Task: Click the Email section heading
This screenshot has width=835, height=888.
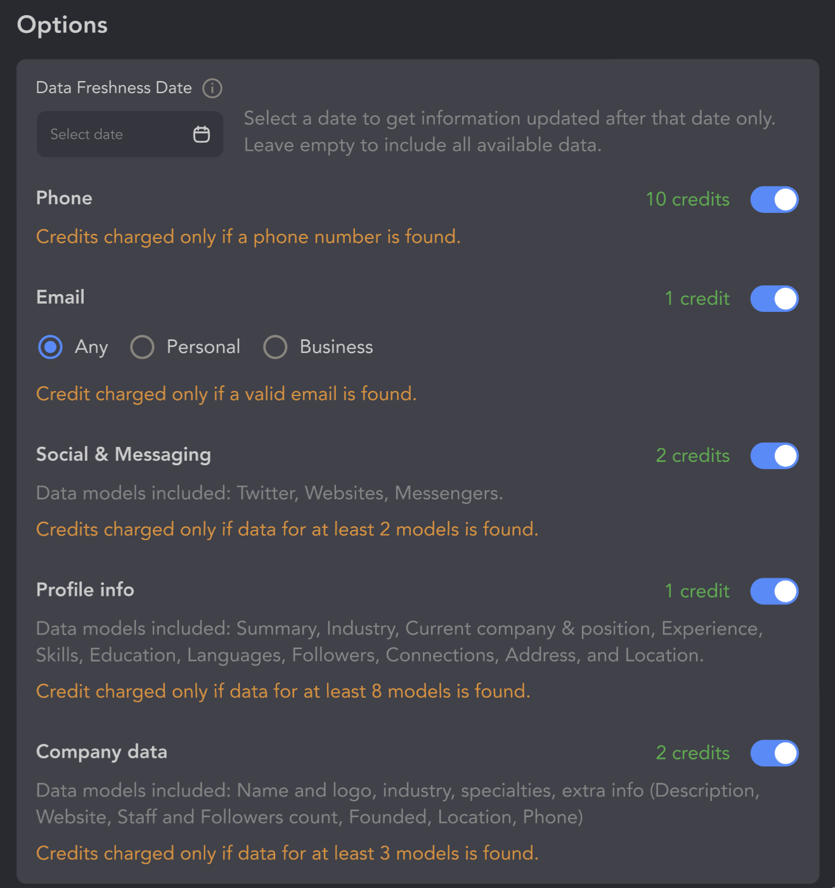Action: pos(60,297)
